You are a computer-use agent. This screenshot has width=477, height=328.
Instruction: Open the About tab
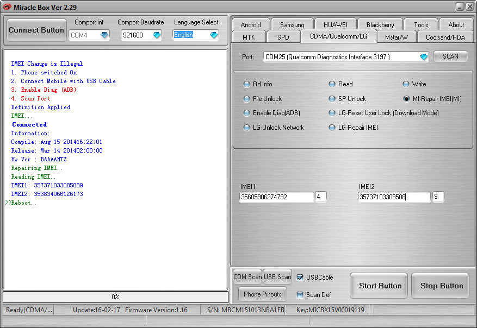[x=456, y=24]
